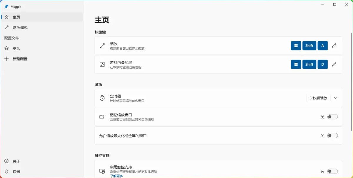Click the home icon next to 主页
Image resolution: width=353 pixels, height=178 pixels.
pyautogui.click(x=6, y=17)
